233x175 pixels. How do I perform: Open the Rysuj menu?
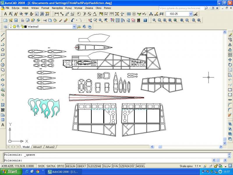(x=68, y=8)
